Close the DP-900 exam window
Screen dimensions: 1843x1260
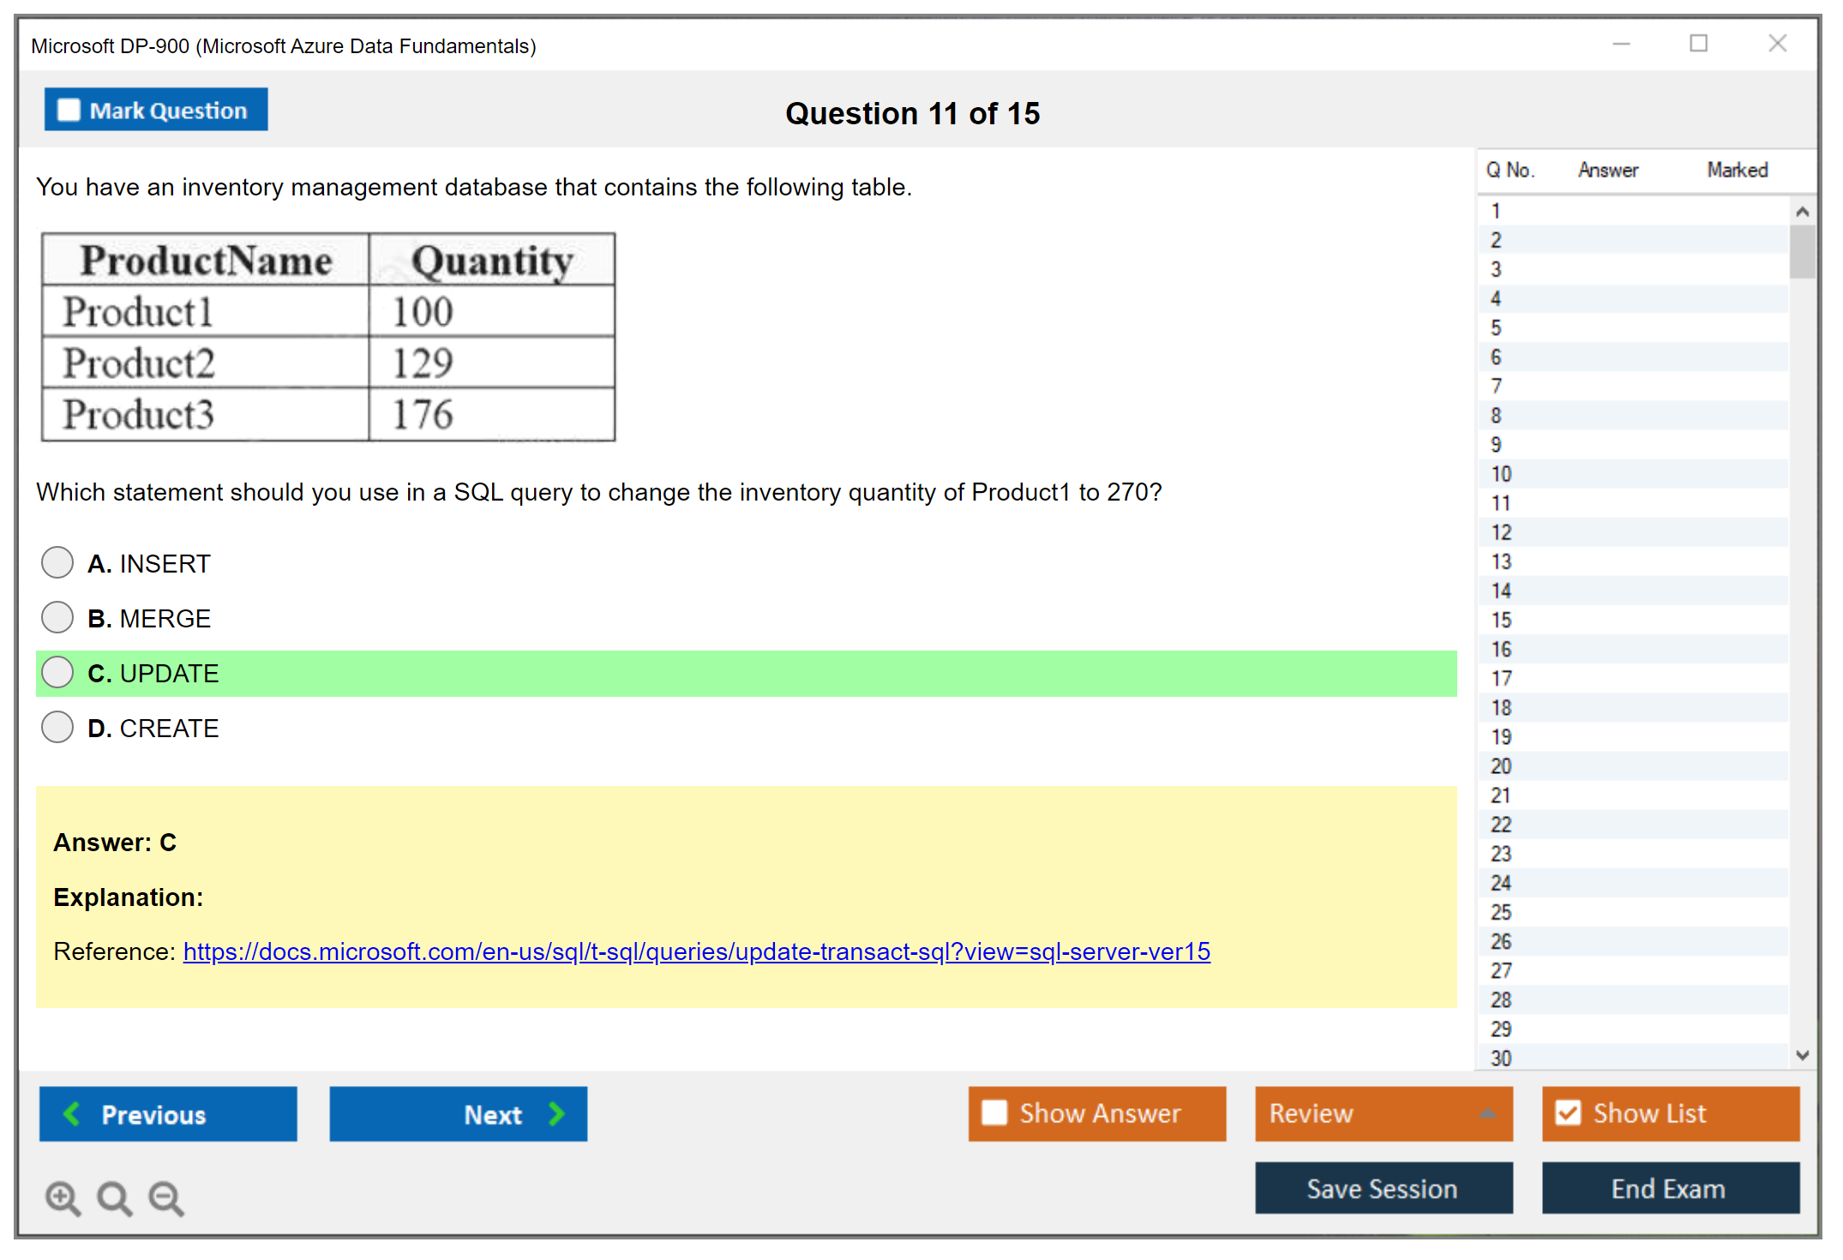(x=1777, y=44)
